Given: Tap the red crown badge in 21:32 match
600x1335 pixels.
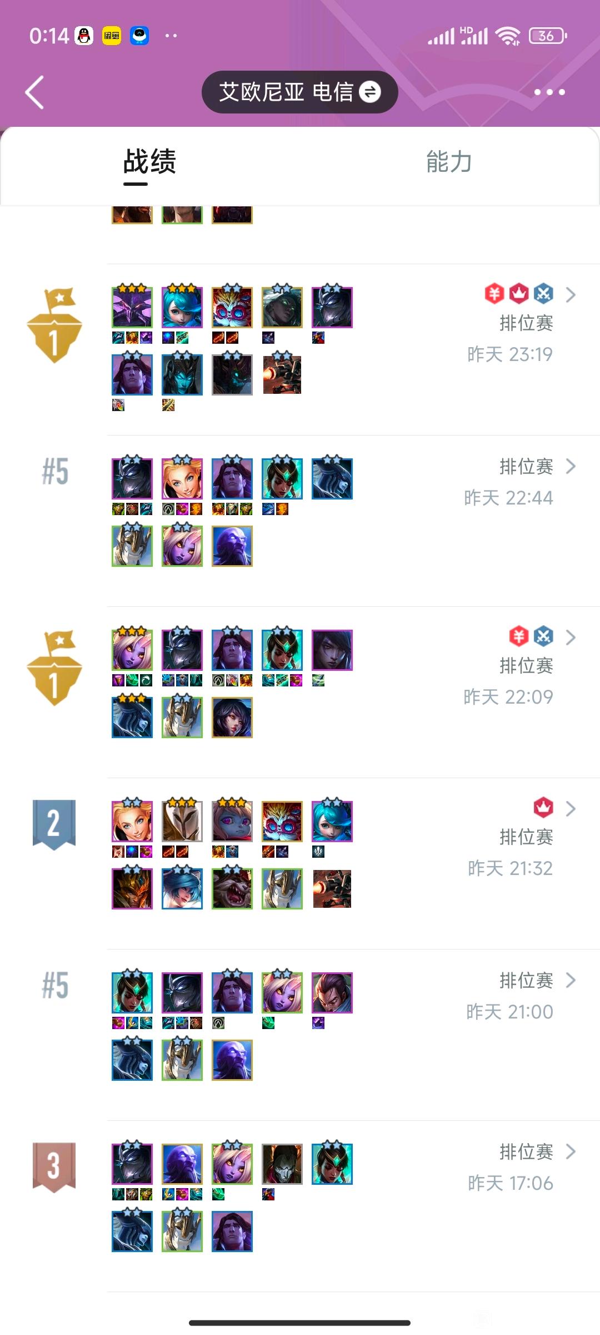Looking at the screenshot, I should point(543,807).
